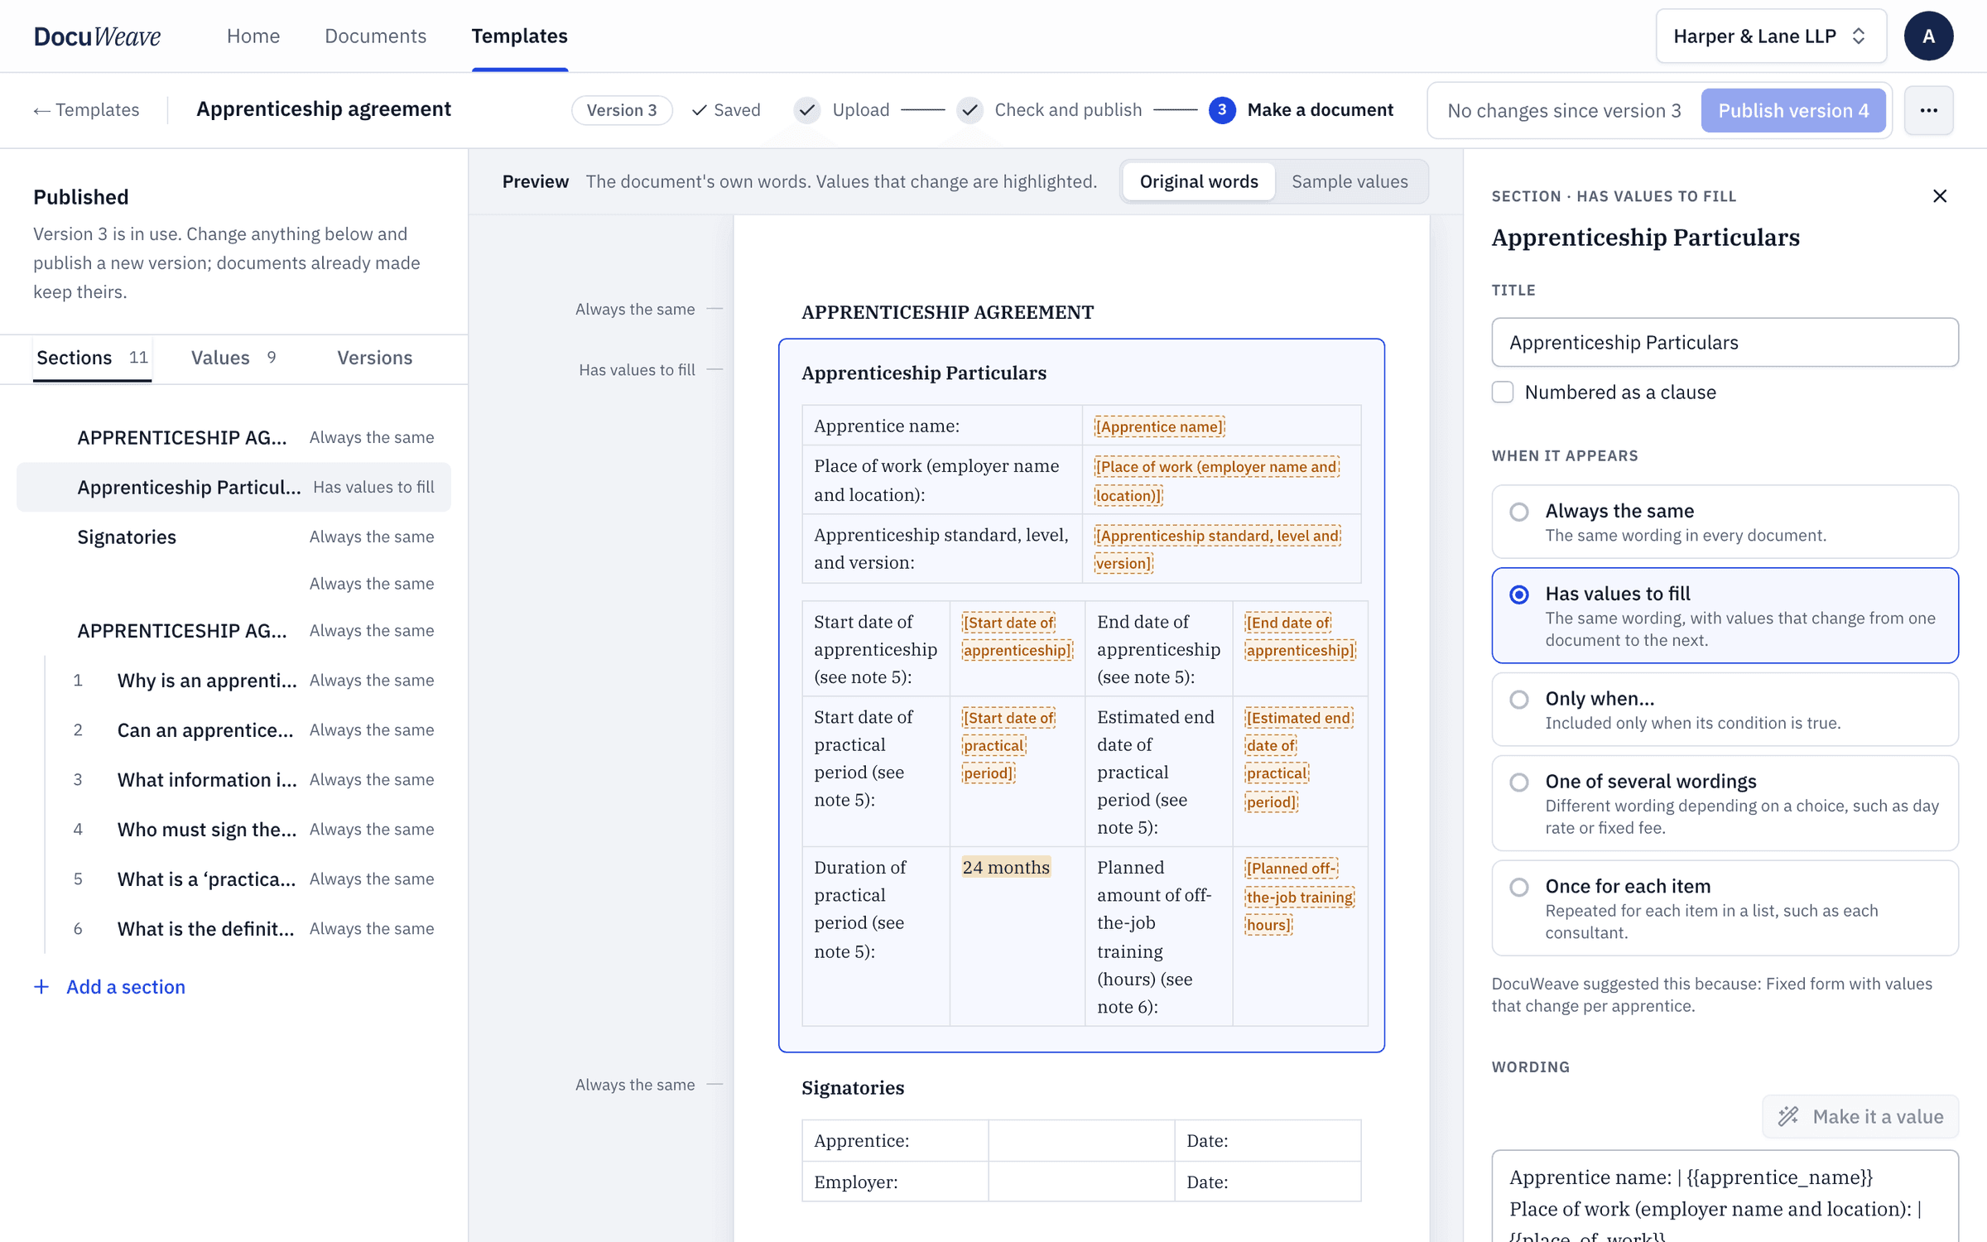Open the Values tab
Viewport: 1987px width, 1242px height.
click(233, 358)
